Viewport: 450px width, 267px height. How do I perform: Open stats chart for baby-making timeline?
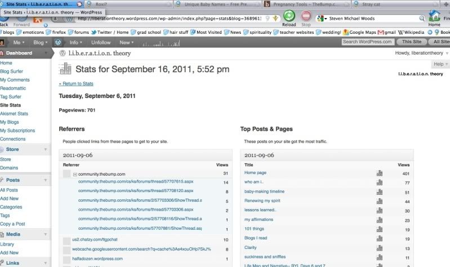pyautogui.click(x=380, y=192)
